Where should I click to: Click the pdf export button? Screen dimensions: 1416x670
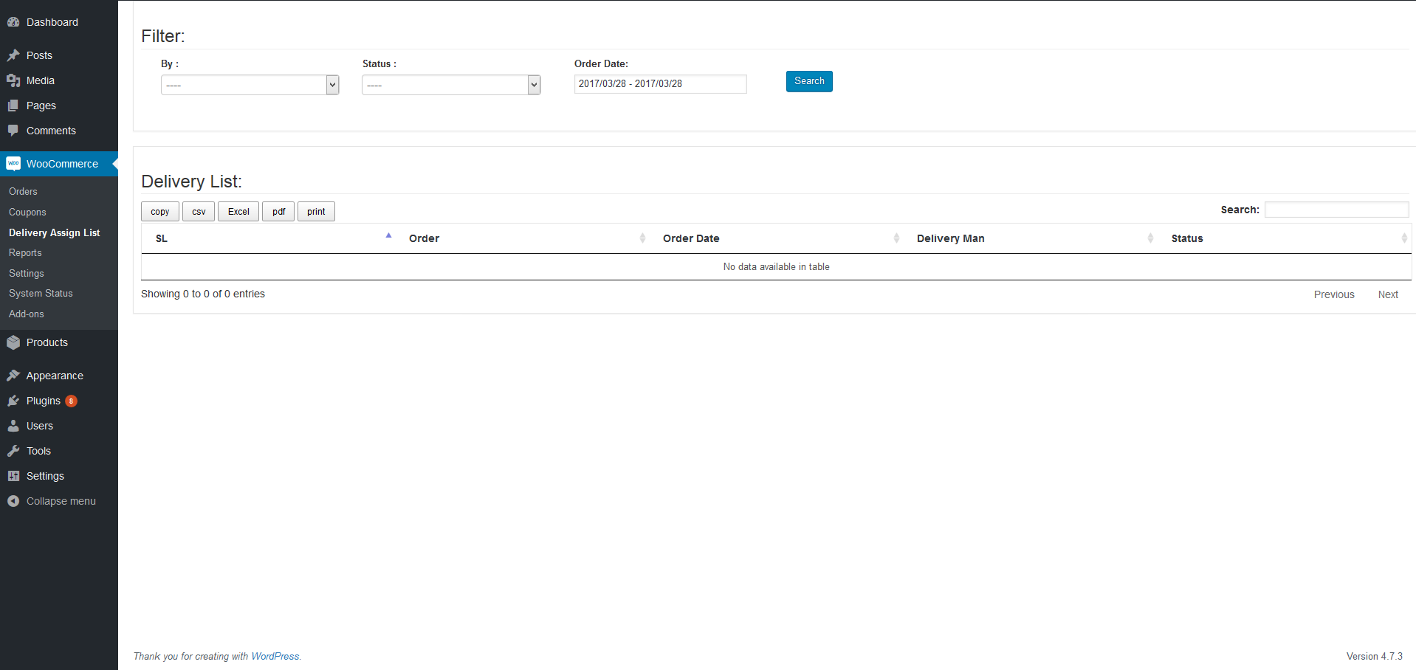[x=278, y=212]
